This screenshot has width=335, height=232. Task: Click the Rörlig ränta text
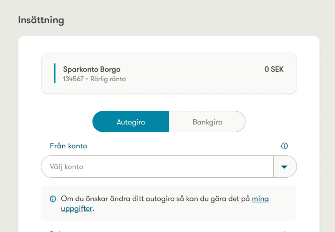click(108, 79)
